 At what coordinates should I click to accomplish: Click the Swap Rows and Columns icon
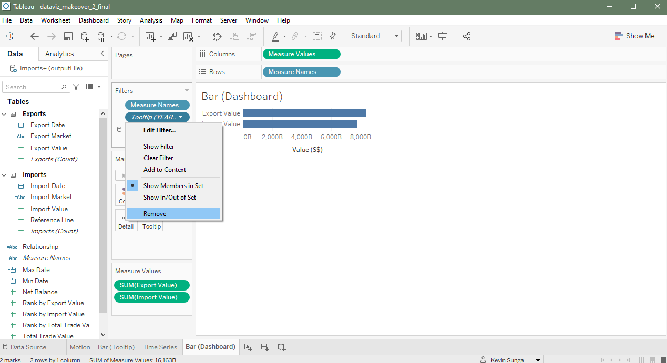coord(217,36)
